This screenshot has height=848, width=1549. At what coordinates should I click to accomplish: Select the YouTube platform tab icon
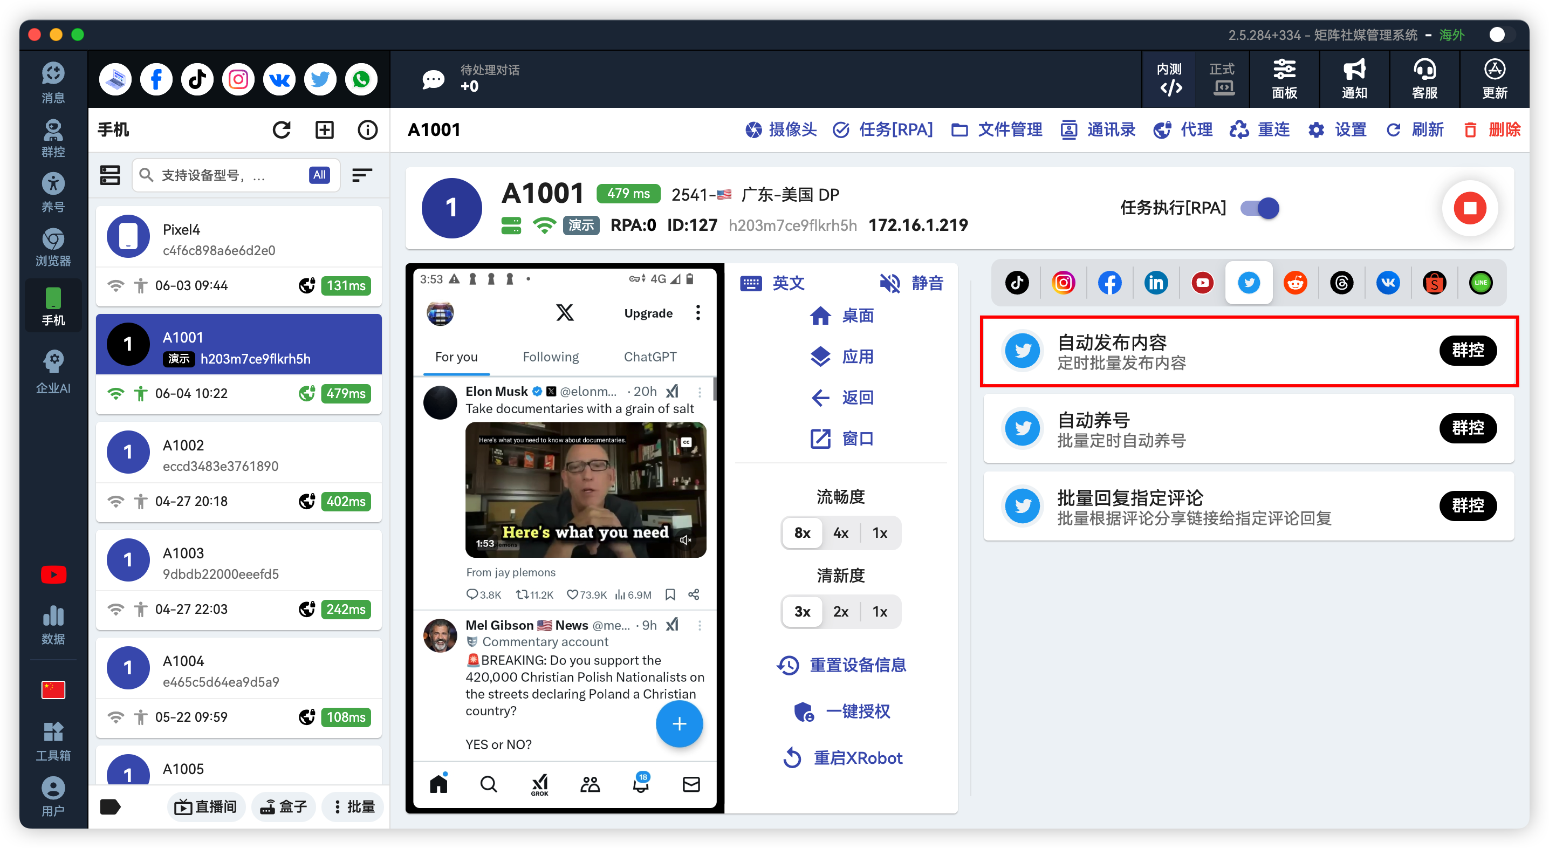pos(1202,282)
